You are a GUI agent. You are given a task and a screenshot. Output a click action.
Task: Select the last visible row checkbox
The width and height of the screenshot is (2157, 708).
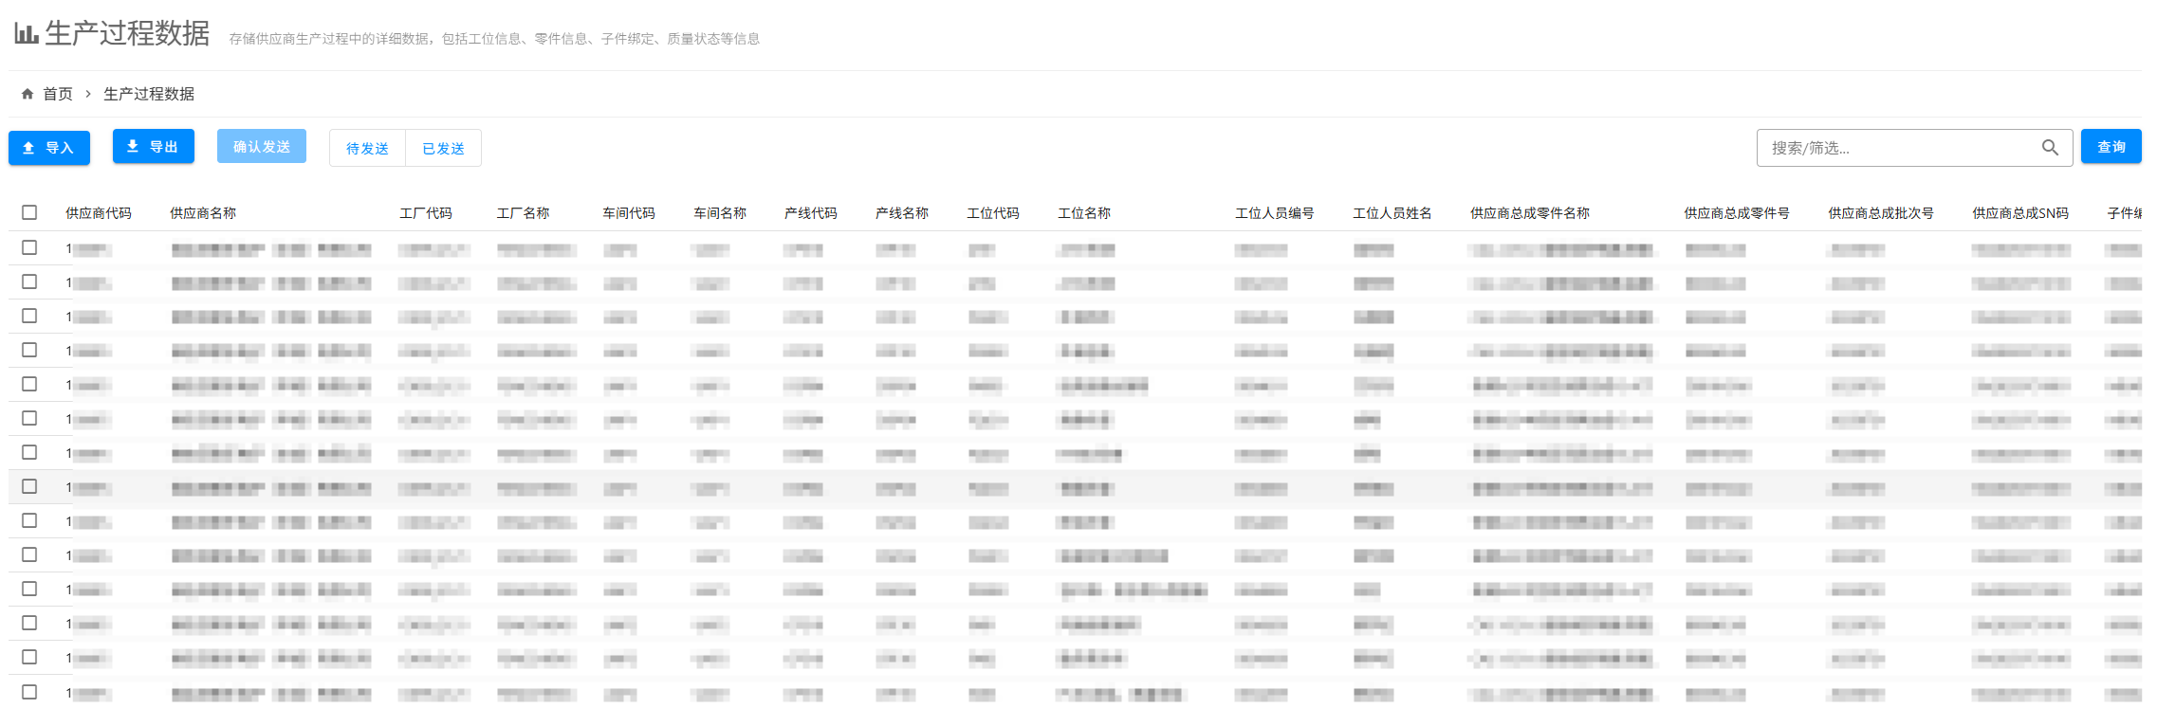[29, 692]
